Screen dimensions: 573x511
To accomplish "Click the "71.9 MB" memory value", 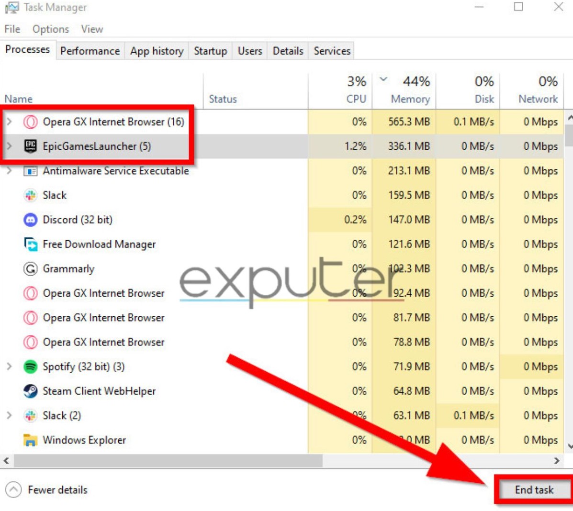I will click(412, 367).
